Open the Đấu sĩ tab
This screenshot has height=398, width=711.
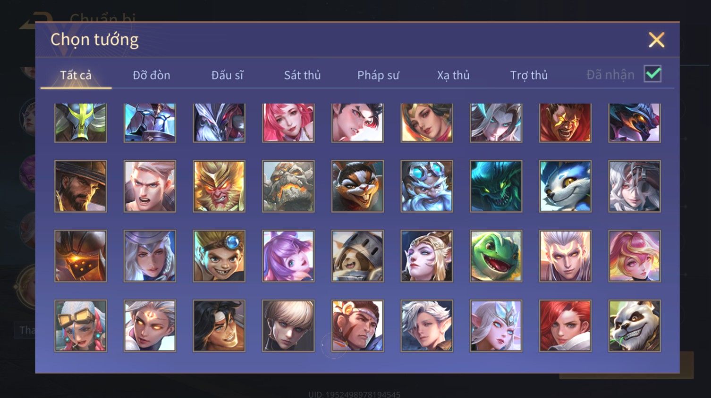coord(227,75)
